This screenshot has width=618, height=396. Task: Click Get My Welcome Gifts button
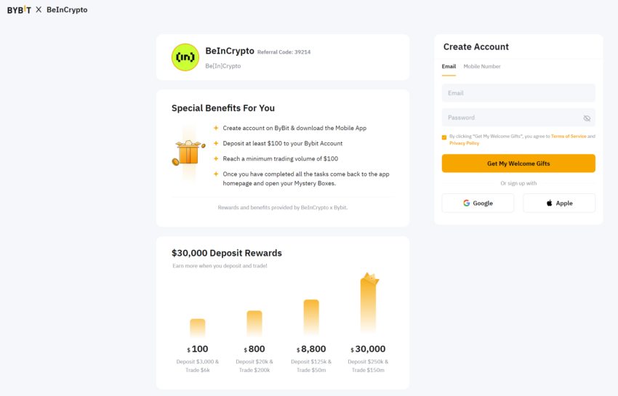coord(518,163)
